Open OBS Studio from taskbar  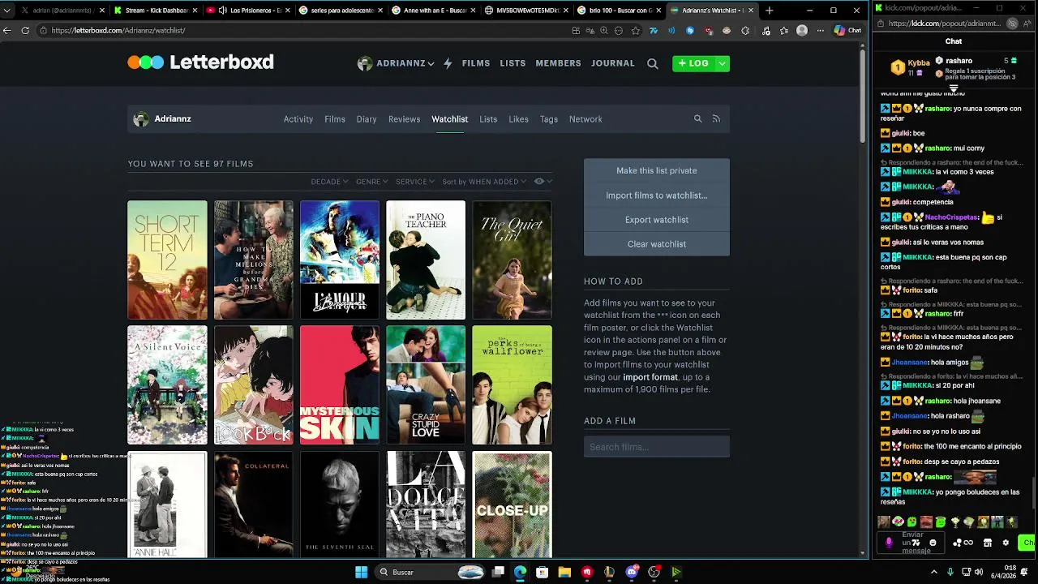tap(654, 572)
